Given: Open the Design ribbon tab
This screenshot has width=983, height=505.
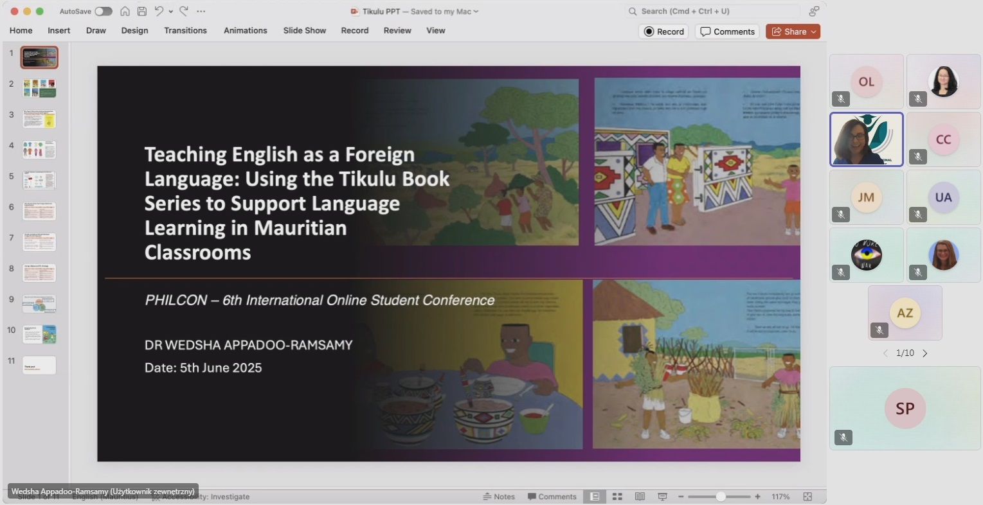Looking at the screenshot, I should pyautogui.click(x=134, y=30).
